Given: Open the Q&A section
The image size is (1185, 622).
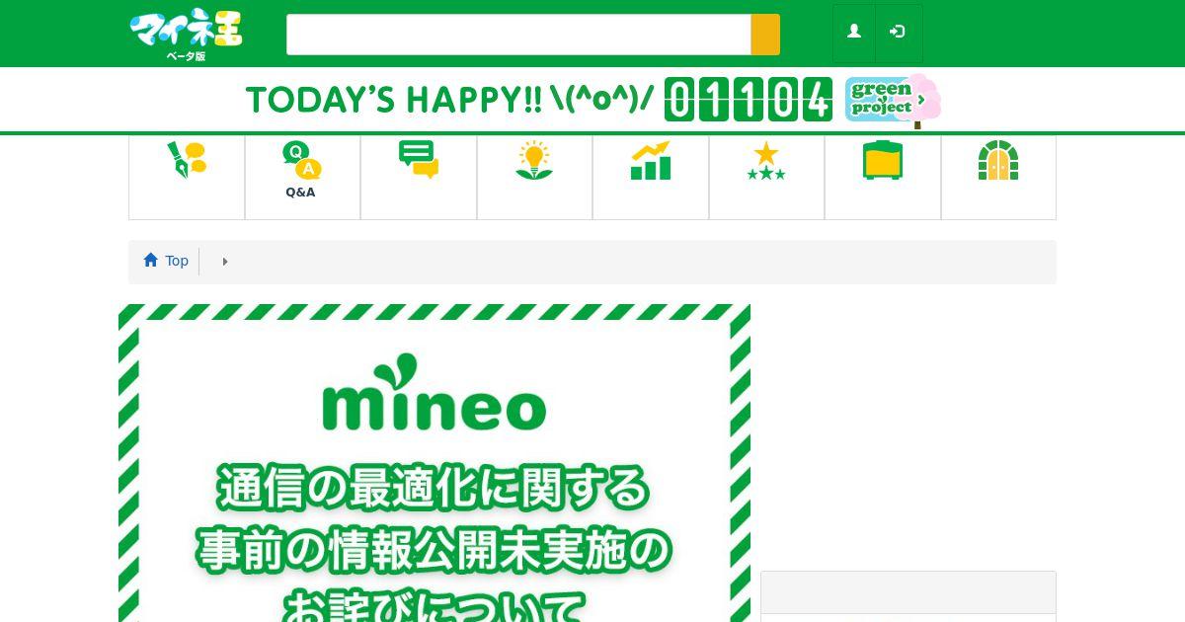Looking at the screenshot, I should (x=302, y=178).
